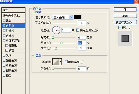Enable 消除锯齿 anti-alias checkbox
The image size is (139, 94).
tap(66, 62)
